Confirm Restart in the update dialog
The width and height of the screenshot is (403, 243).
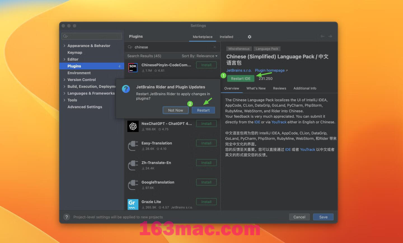pos(203,110)
